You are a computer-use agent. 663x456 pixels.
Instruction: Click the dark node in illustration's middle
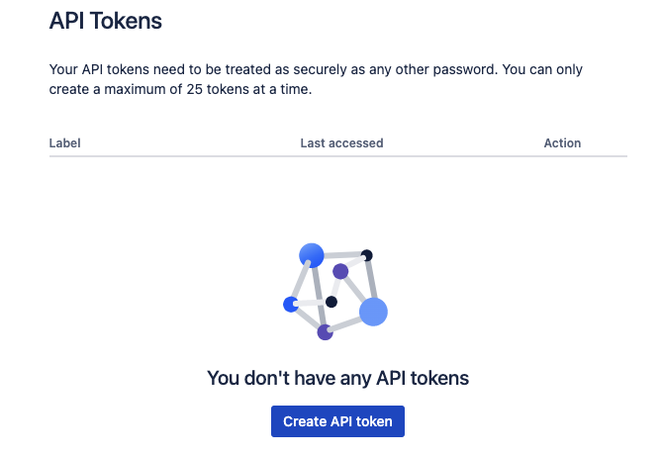(331, 302)
